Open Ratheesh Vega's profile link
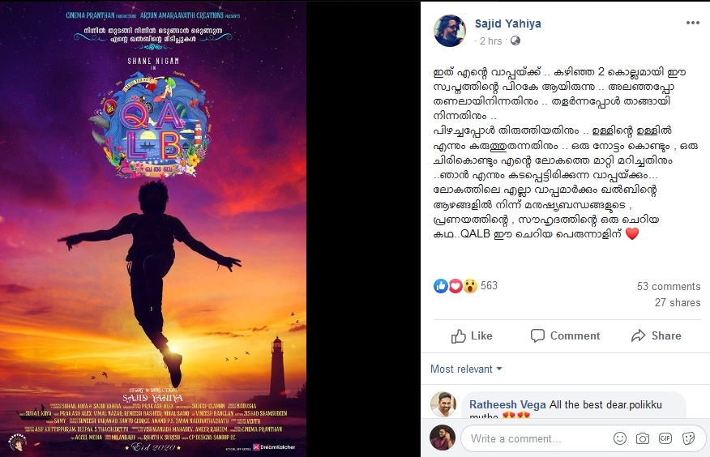Screen dimensions: 710x457 507,404
